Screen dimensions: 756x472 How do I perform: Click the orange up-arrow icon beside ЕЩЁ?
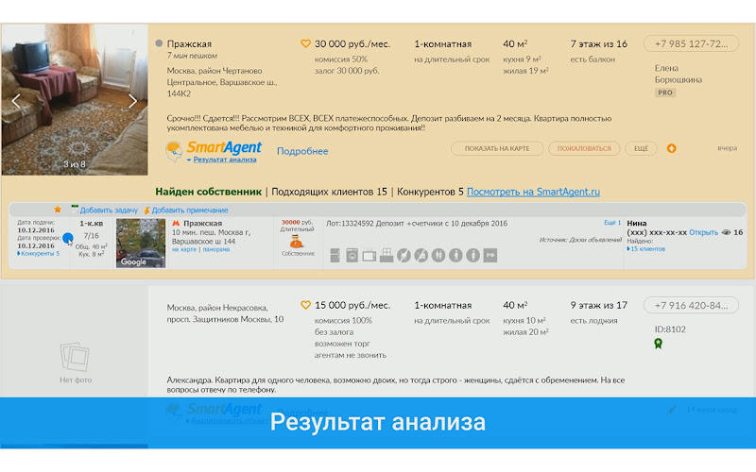point(672,148)
